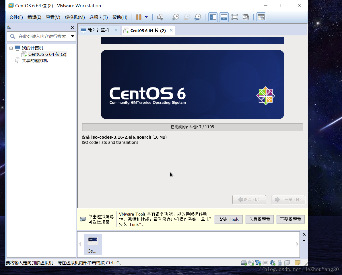The width and height of the screenshot is (342, 275).
Task: Switch to Unity mode icon
Action: 246,17
